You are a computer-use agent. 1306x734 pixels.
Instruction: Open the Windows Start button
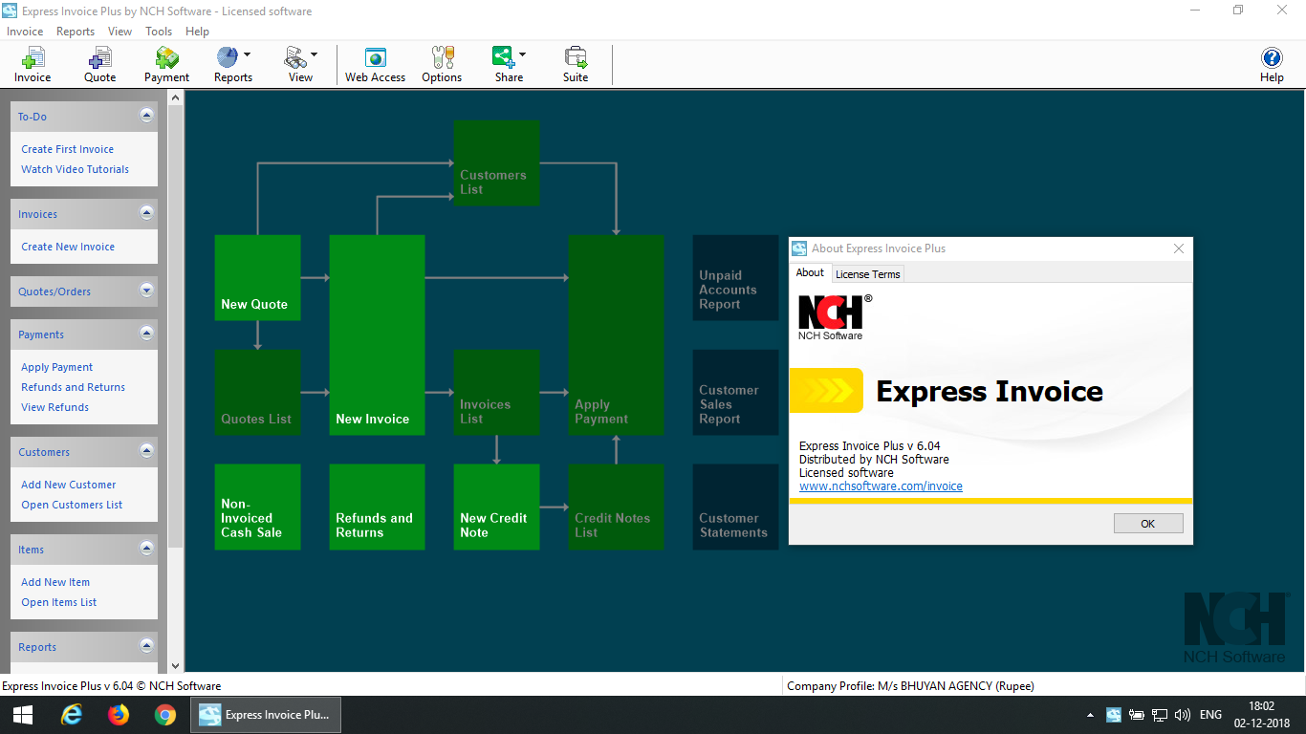click(x=23, y=715)
